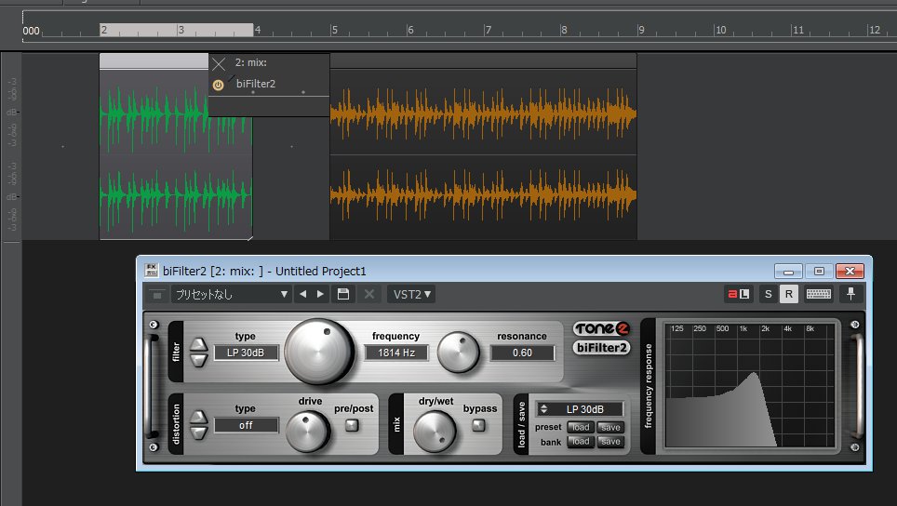Toggle the R button in plugin header

click(789, 294)
